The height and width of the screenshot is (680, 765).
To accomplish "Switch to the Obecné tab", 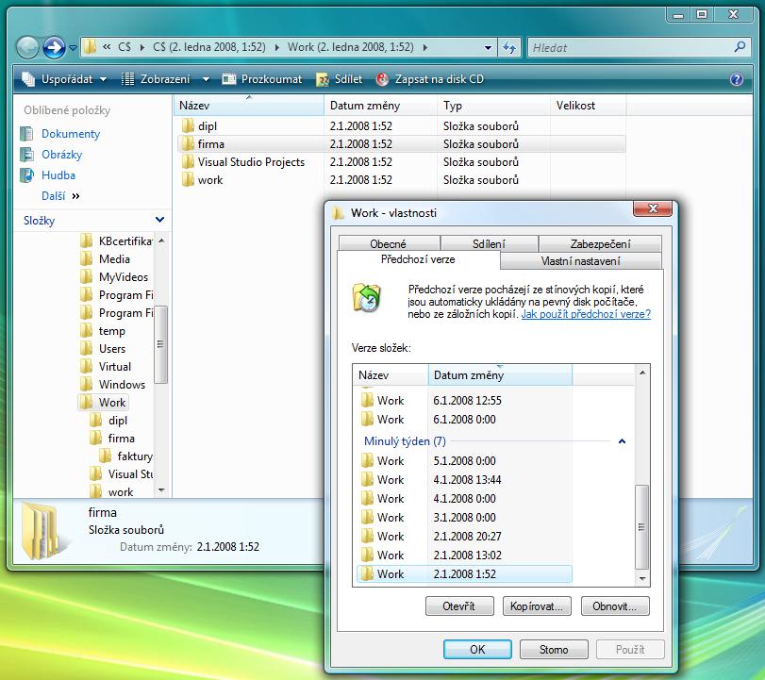I will pos(389,243).
